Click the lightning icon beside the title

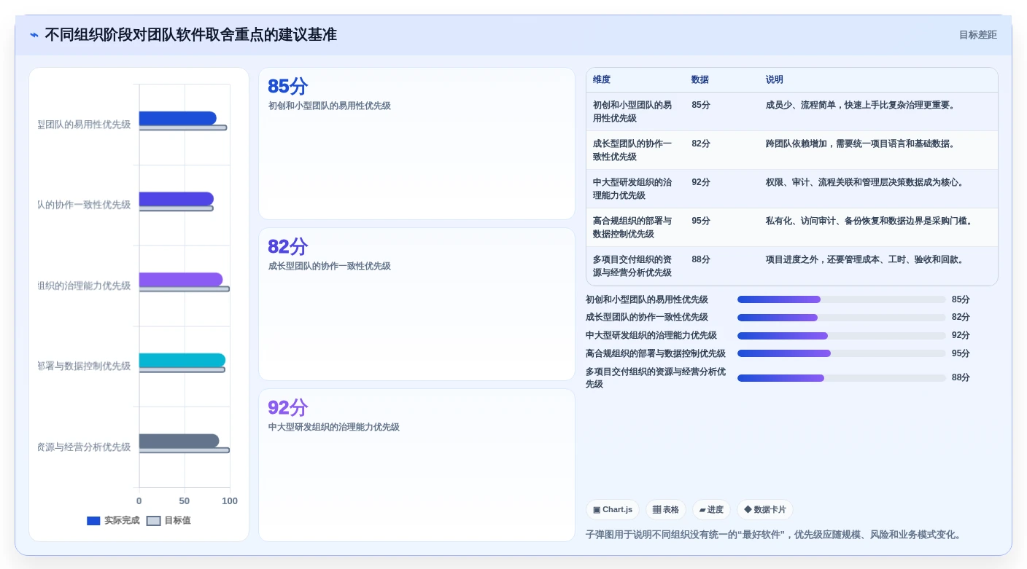tap(34, 35)
